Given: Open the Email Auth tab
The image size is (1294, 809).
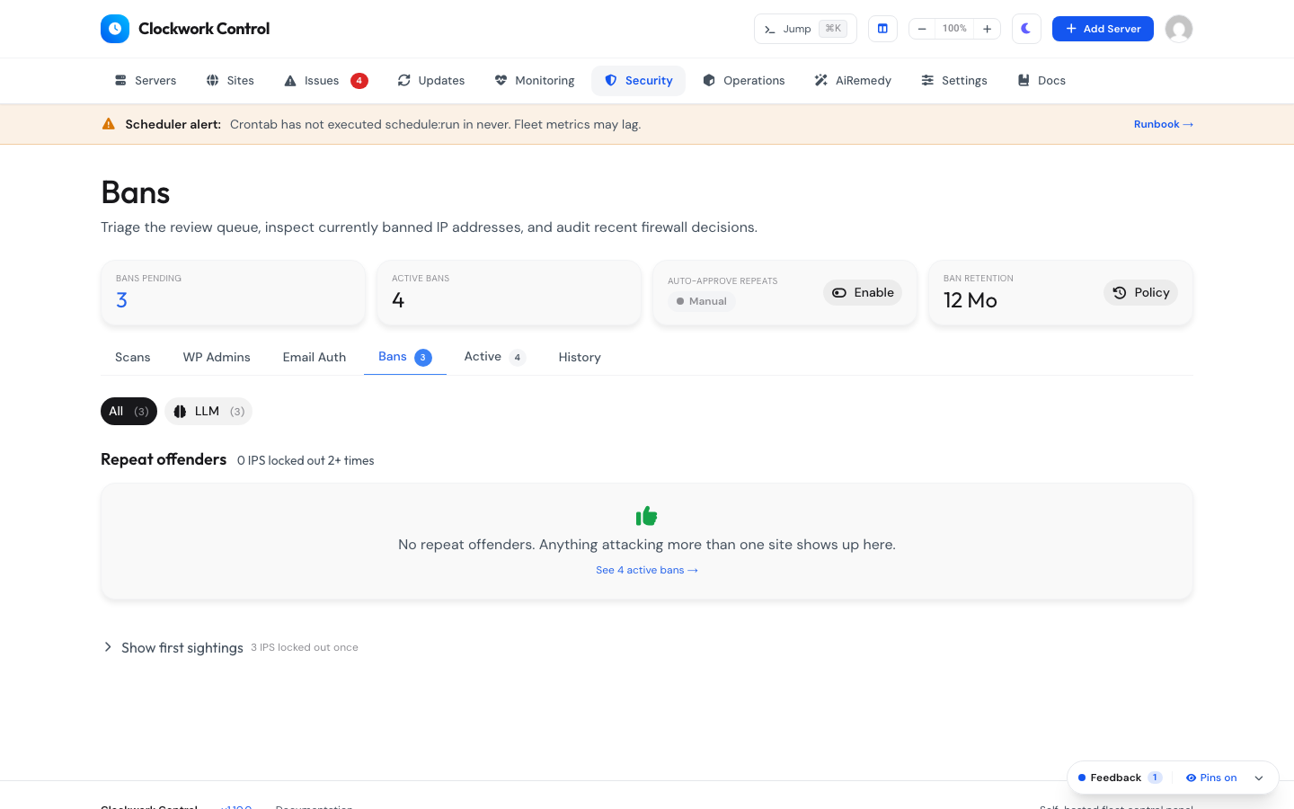Looking at the screenshot, I should coord(315,358).
